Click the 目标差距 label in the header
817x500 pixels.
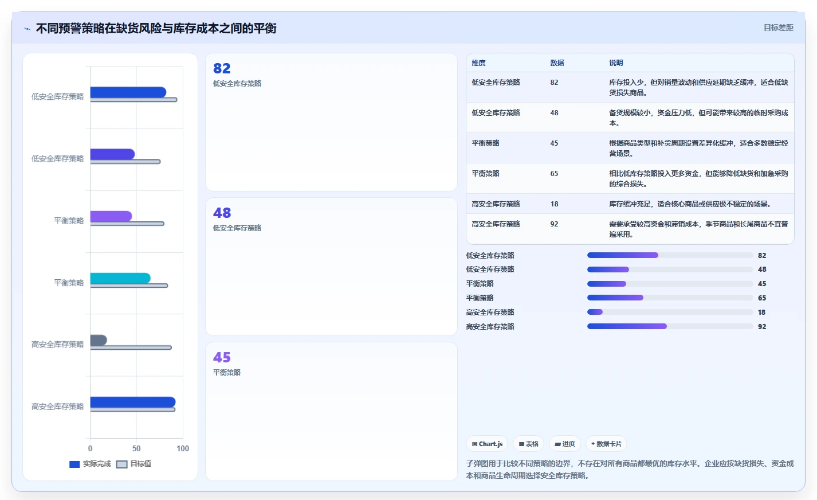[x=778, y=28]
